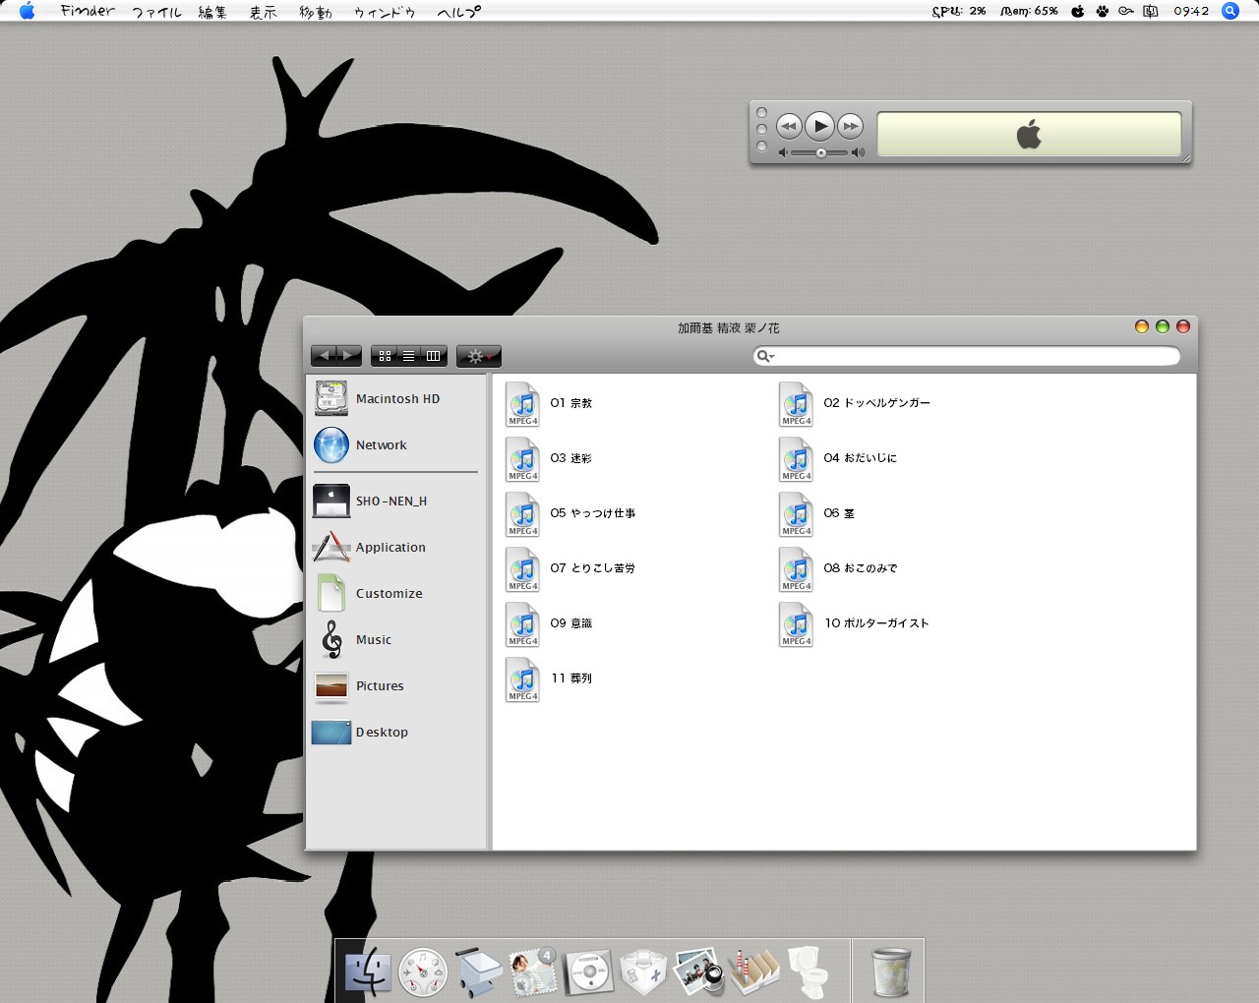Set iTunes volume to minimum speaker icon
This screenshot has width=1259, height=1003.
pyautogui.click(x=783, y=152)
